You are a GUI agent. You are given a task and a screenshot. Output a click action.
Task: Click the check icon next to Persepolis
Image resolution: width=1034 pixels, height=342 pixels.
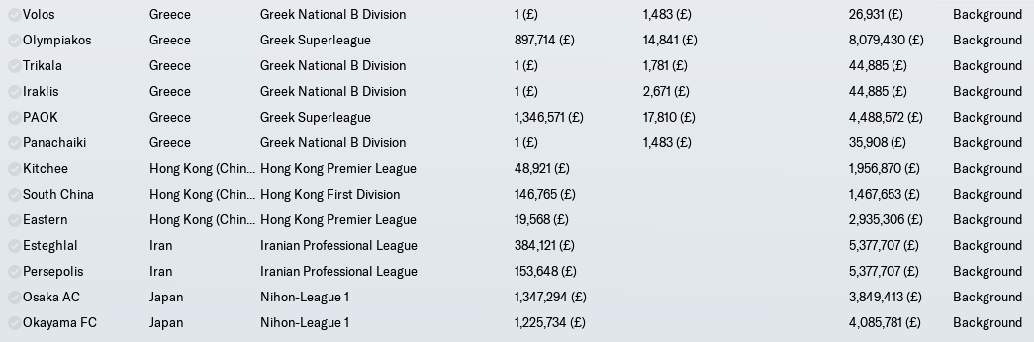click(x=14, y=271)
